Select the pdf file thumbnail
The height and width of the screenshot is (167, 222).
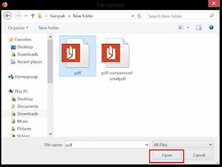[77, 56]
